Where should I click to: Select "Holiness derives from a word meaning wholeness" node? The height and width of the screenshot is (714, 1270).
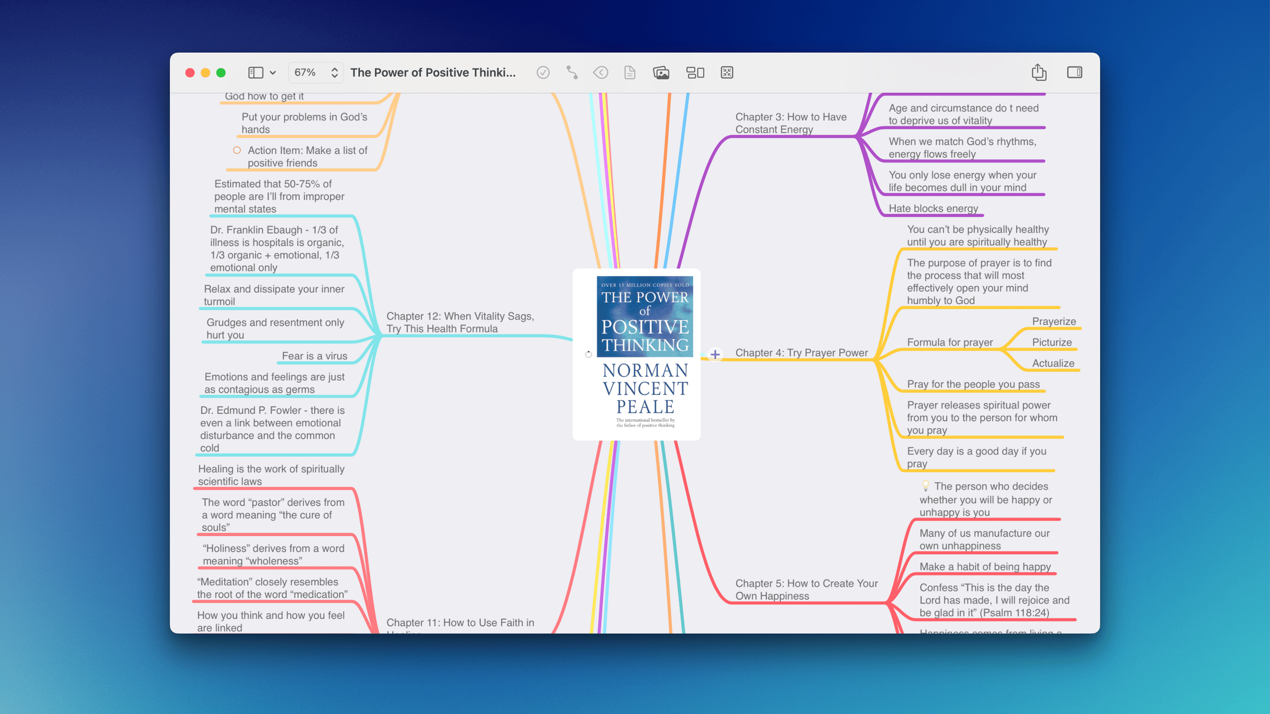tap(273, 555)
